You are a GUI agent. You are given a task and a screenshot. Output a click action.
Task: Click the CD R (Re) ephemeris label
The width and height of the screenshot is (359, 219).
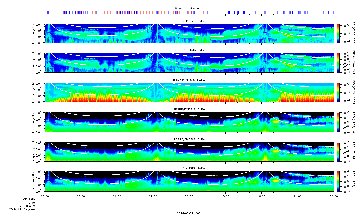[x=30, y=199]
